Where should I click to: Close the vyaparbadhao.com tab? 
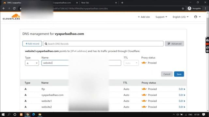tap(77, 3)
